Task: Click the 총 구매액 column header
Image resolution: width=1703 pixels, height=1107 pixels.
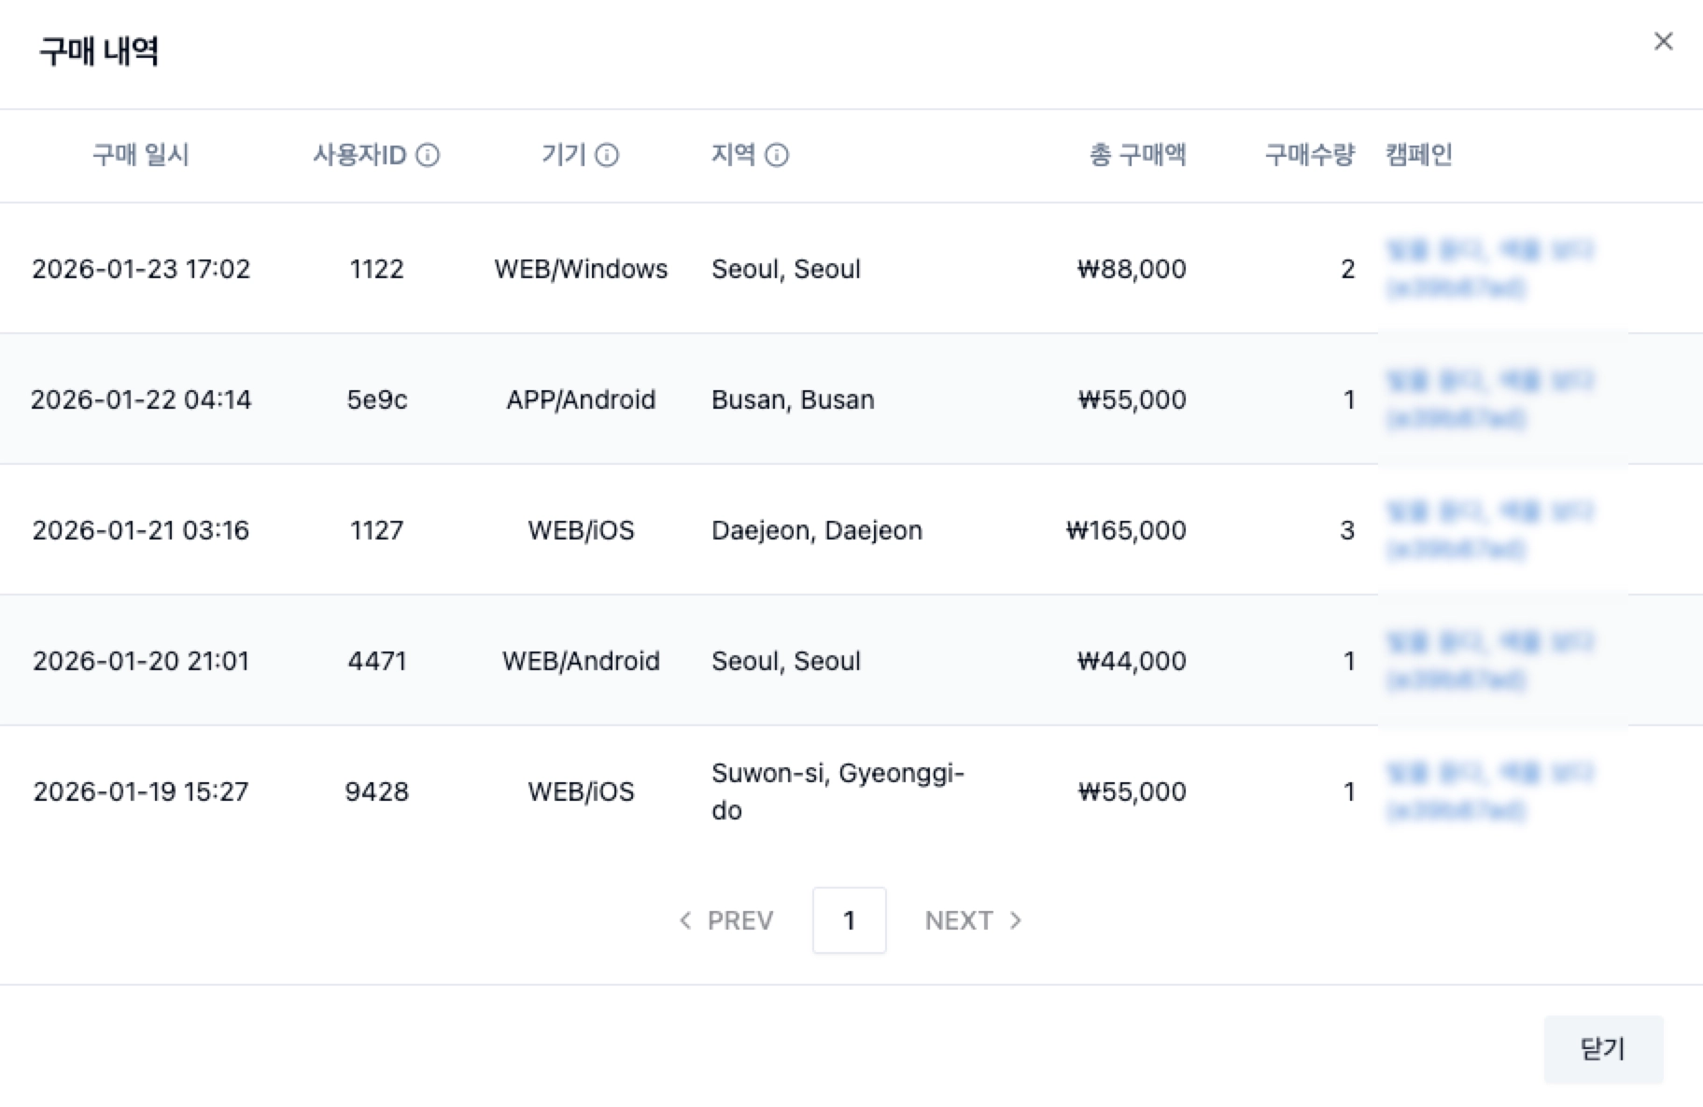Action: coord(1137,155)
